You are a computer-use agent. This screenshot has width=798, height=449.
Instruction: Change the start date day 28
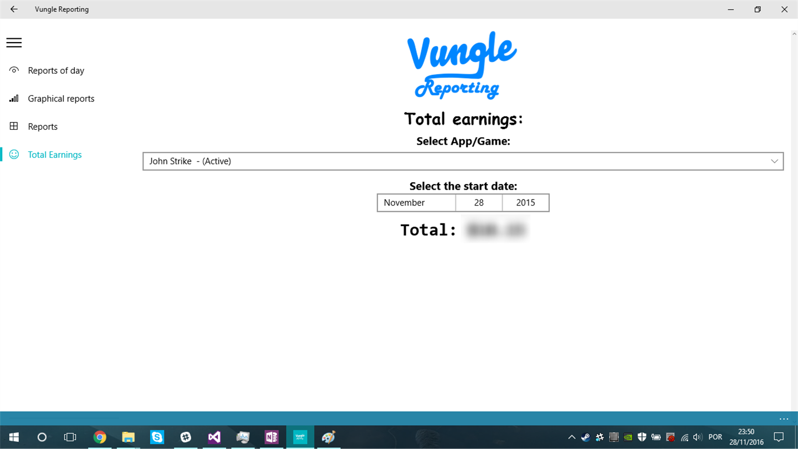(479, 203)
